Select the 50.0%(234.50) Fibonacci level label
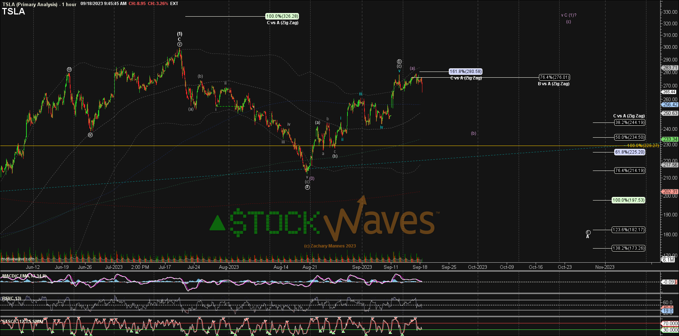The image size is (679, 336). tap(630, 137)
